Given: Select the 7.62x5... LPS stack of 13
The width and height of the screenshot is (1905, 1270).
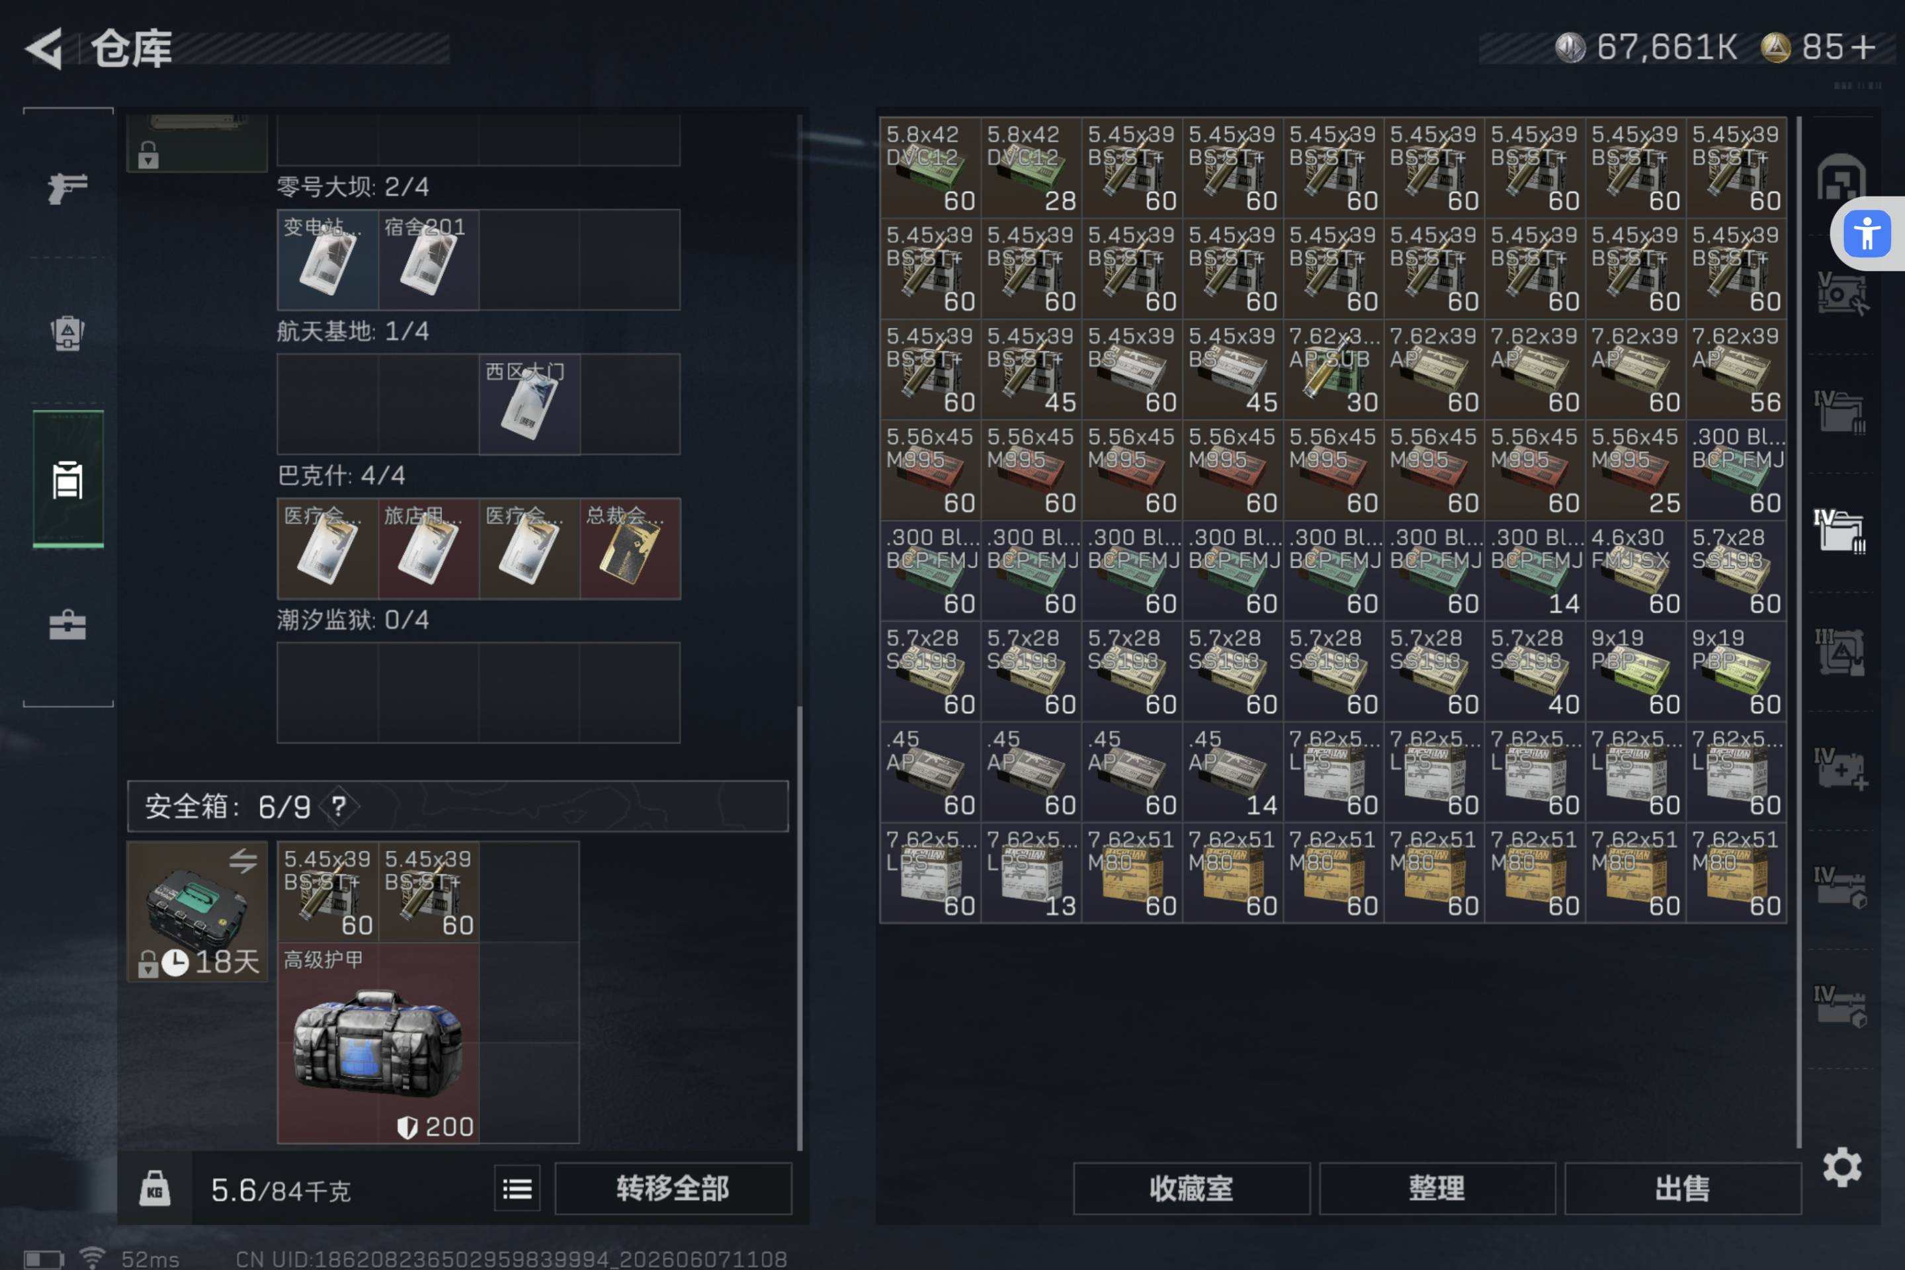Looking at the screenshot, I should pyautogui.click(x=1031, y=872).
